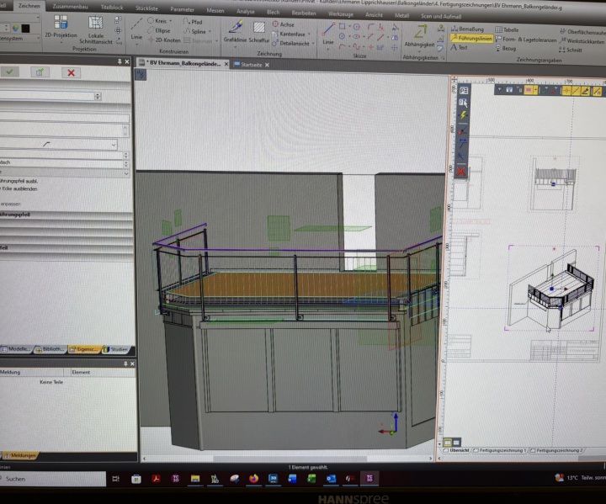Viewport: 606px width, 504px height.
Task: Open the Parameter ribbon tab
Action: pos(182,9)
